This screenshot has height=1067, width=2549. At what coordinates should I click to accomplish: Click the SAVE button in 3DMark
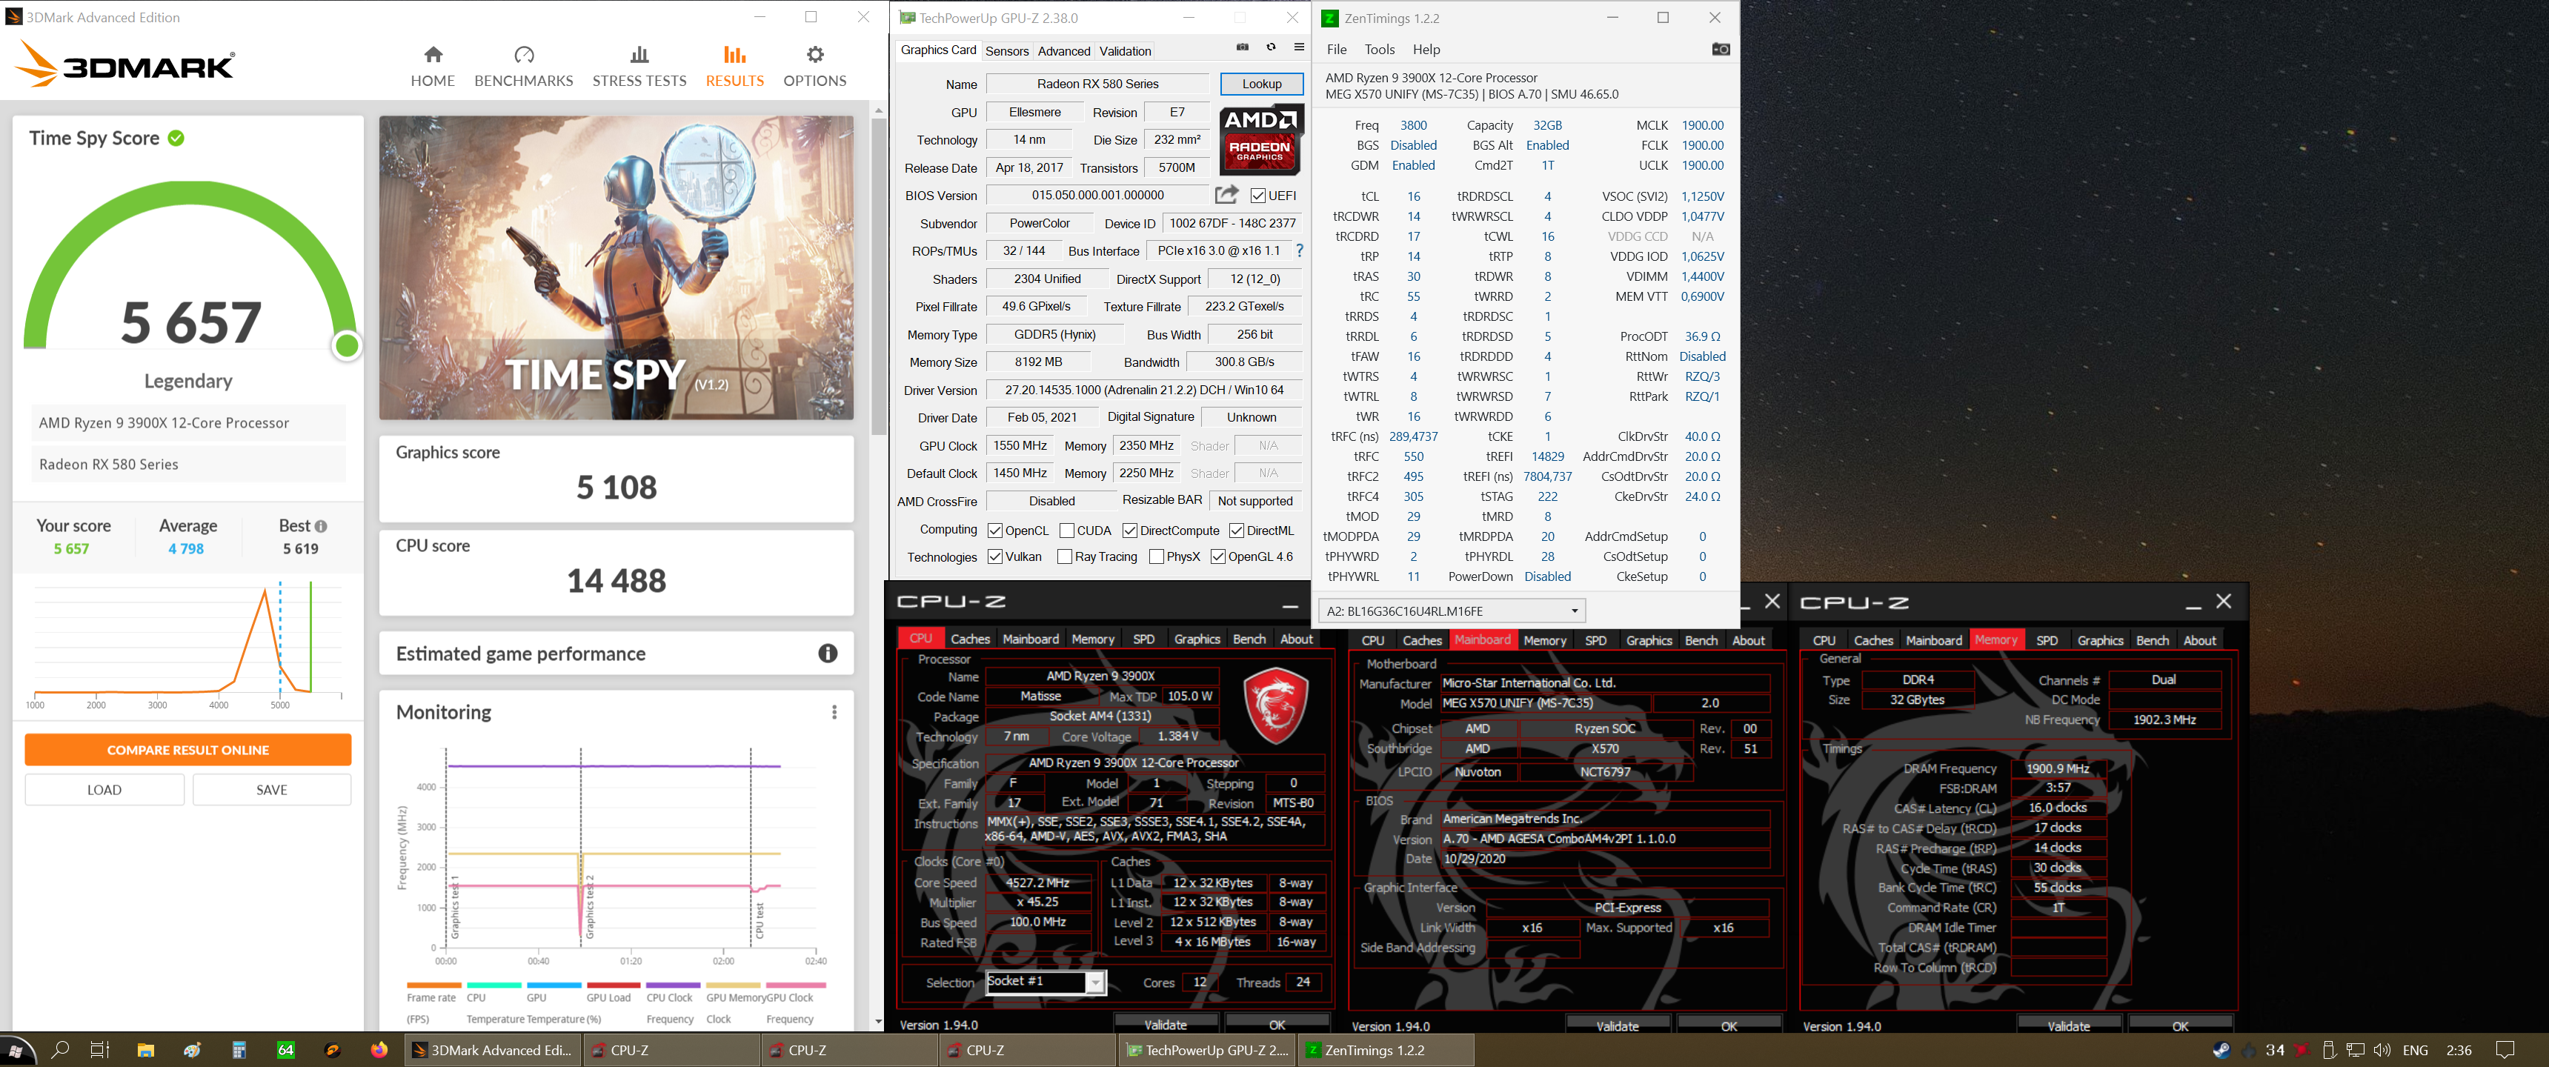(x=271, y=790)
